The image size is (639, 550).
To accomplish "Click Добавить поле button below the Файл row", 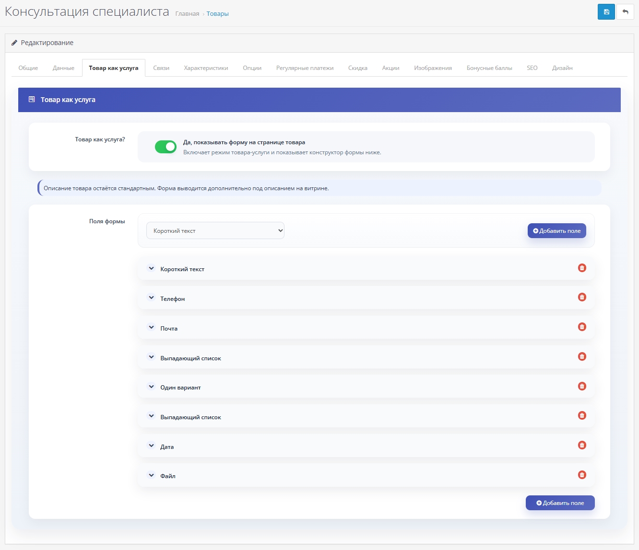I will [x=560, y=503].
